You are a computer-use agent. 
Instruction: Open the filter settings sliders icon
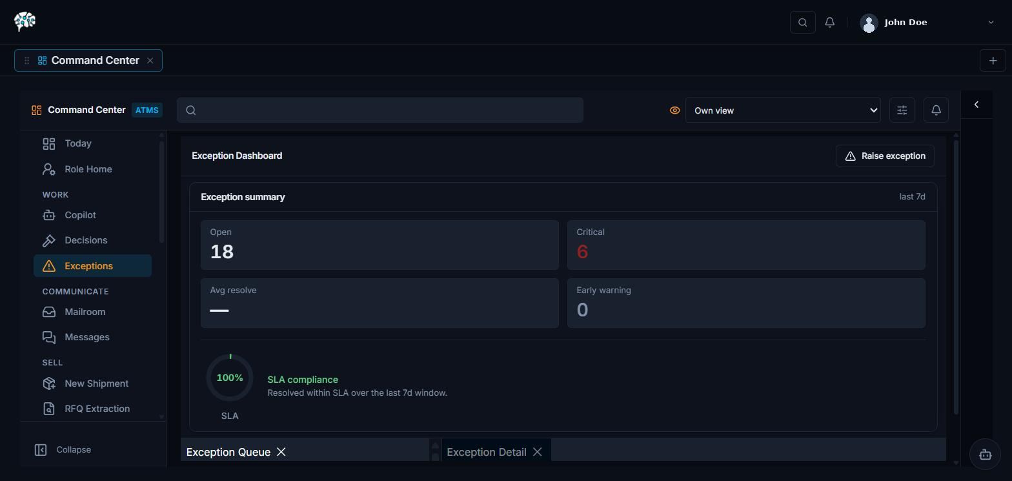902,110
